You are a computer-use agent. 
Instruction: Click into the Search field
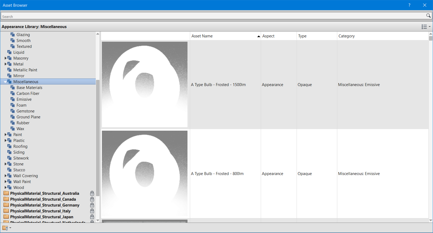(x=211, y=16)
